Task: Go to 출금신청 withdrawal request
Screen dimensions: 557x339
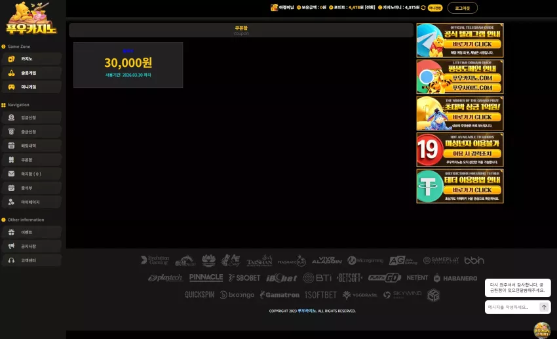Action: point(31,132)
